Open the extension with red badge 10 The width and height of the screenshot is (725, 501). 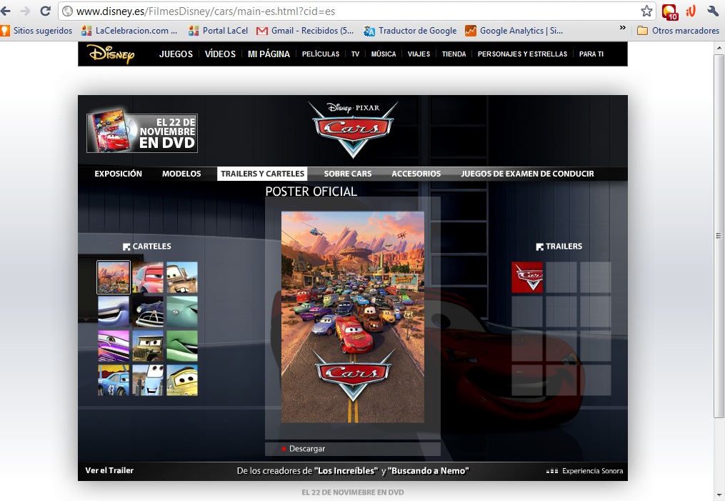pyautogui.click(x=669, y=11)
